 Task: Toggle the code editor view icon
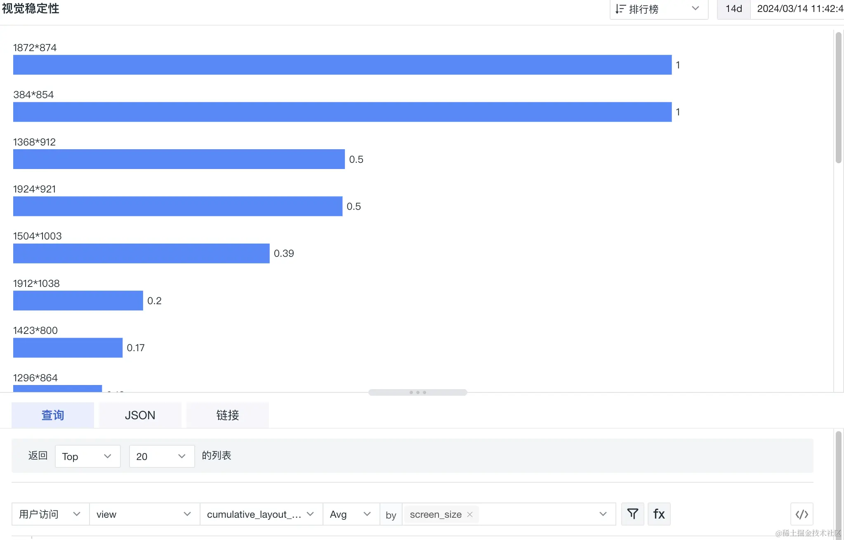802,514
